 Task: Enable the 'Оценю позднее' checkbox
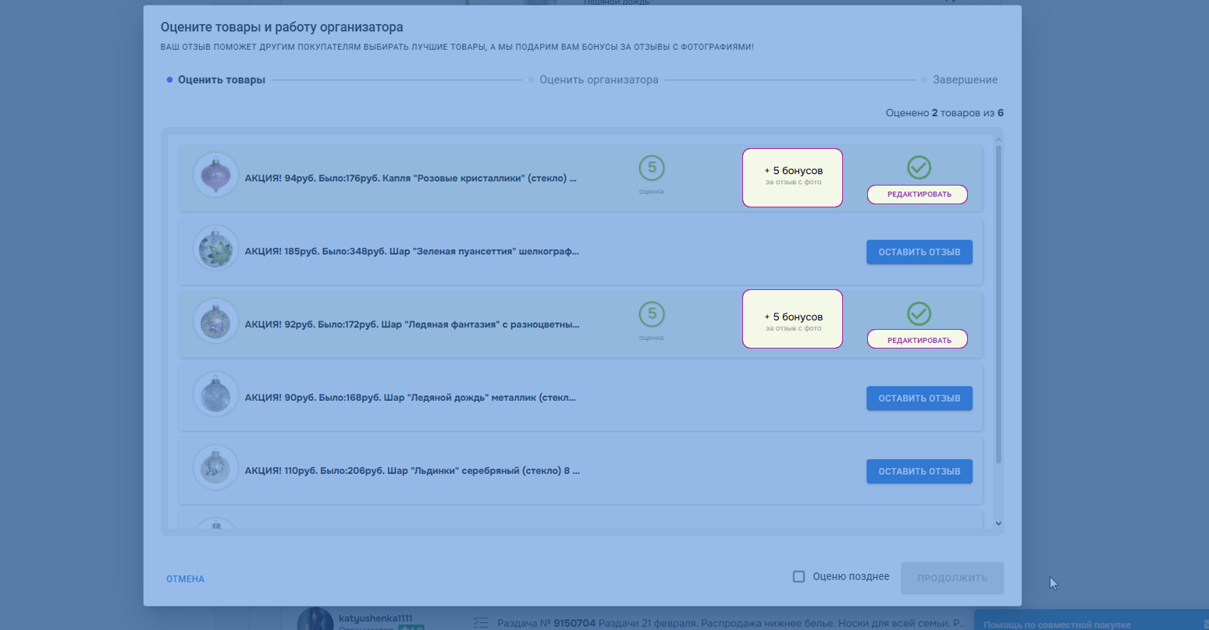798,577
